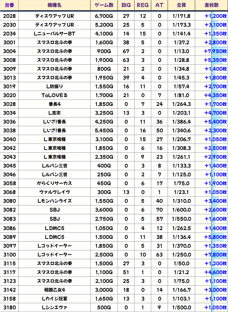Click the 機種名 column header
The image size is (228, 312).
click(x=55, y=5)
